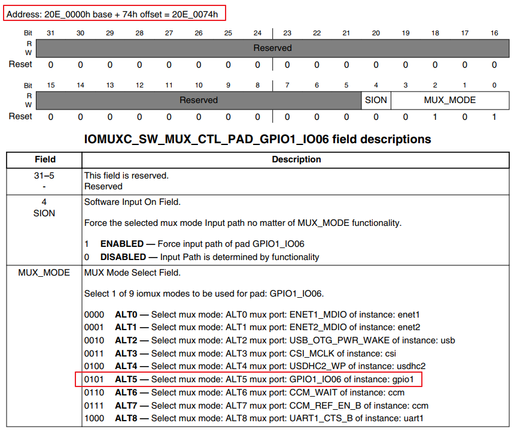Select the SION bit field cell
This screenshot has width=517, height=432.
pyautogui.click(x=376, y=100)
